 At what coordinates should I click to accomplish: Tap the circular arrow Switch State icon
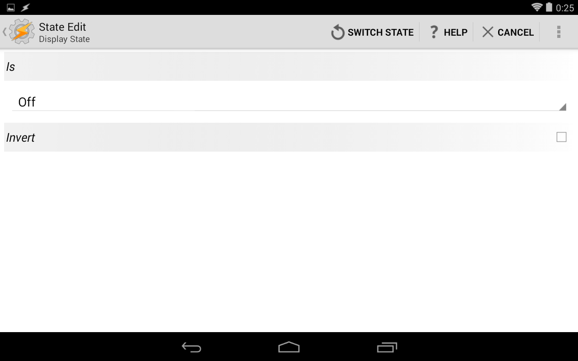point(338,32)
